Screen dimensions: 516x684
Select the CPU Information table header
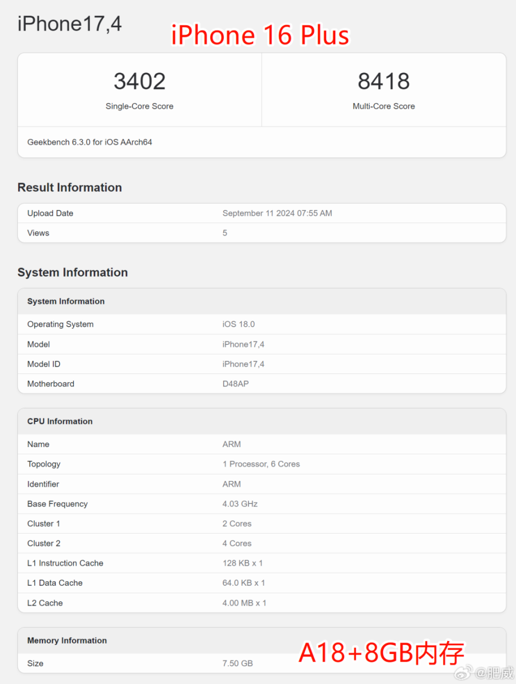point(60,422)
